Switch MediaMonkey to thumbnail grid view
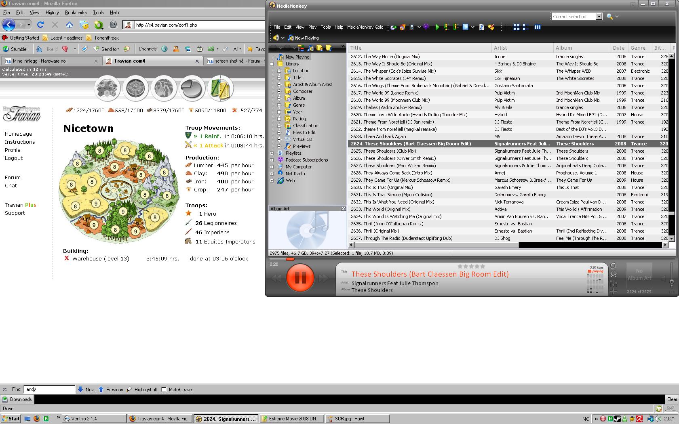679x424 pixels. pyautogui.click(x=516, y=27)
